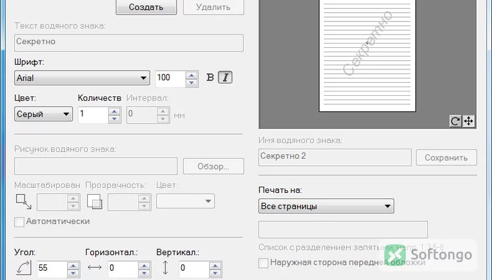The width and height of the screenshot is (492, 280).
Task: Click the Интервал value field
Action: [141, 115]
